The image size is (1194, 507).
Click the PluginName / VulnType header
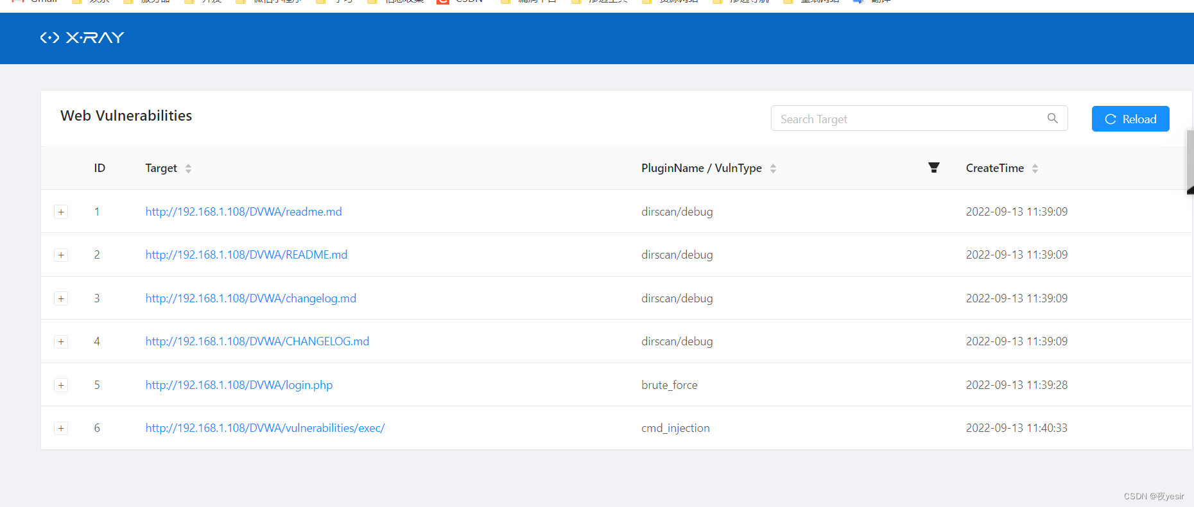point(701,168)
